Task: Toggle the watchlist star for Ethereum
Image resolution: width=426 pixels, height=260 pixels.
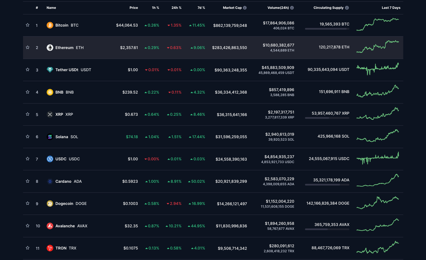Action: (x=27, y=47)
